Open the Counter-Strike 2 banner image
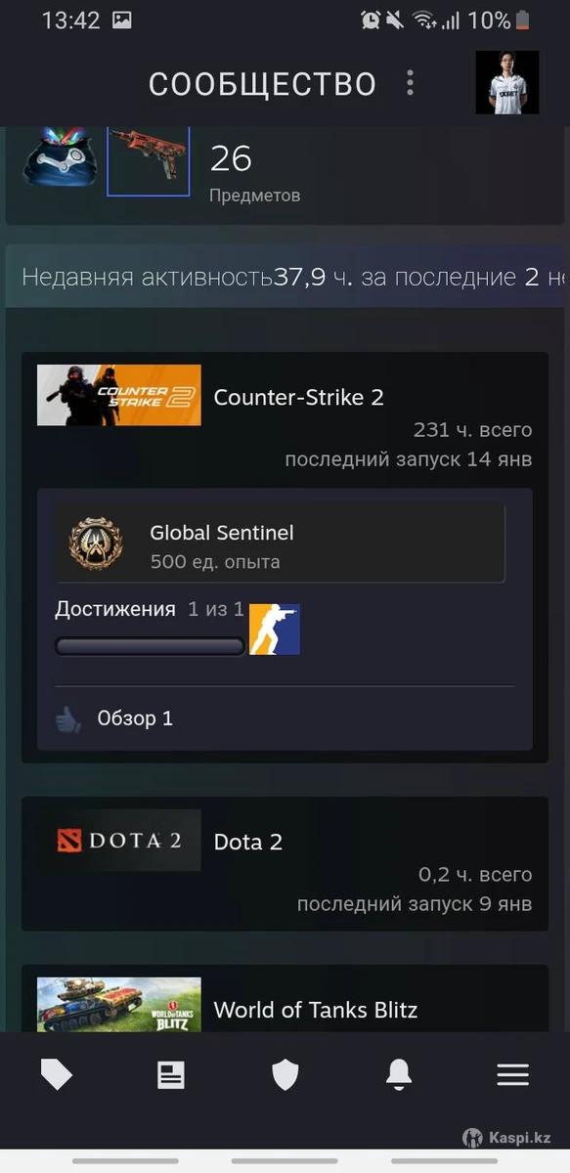The width and height of the screenshot is (570, 1173). point(119,395)
